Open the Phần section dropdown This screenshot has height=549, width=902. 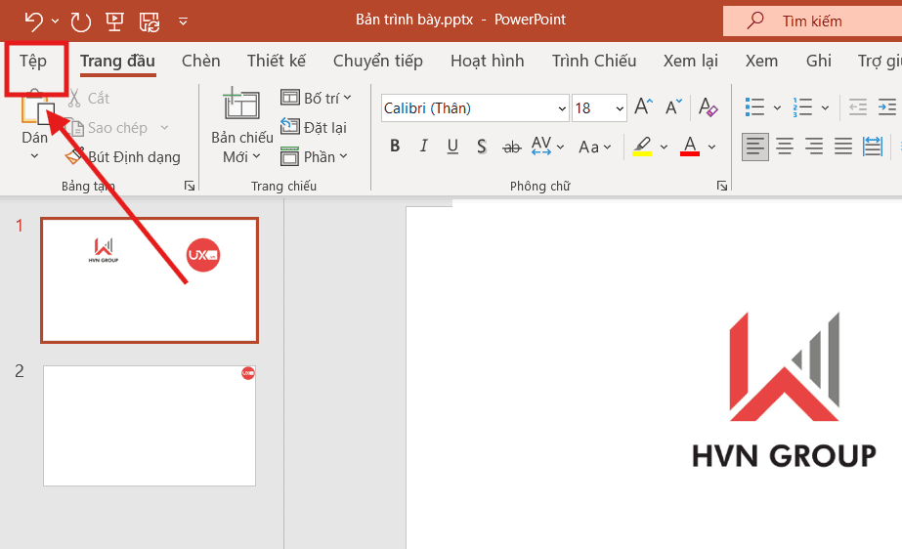[x=314, y=156]
